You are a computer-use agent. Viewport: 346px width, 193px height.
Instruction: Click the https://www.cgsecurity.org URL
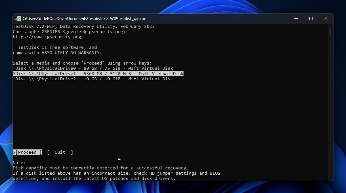[47, 37]
